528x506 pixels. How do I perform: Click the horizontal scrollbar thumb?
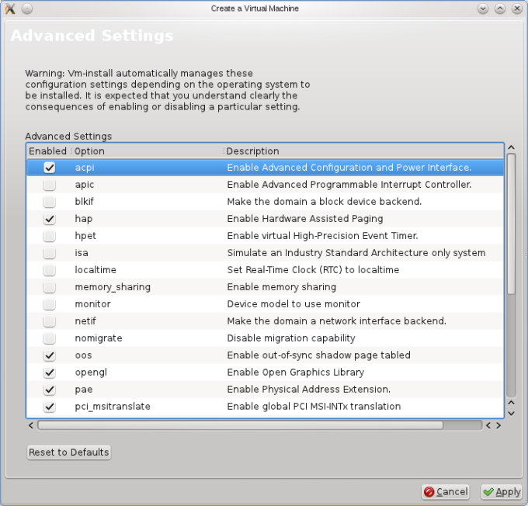coord(241,425)
